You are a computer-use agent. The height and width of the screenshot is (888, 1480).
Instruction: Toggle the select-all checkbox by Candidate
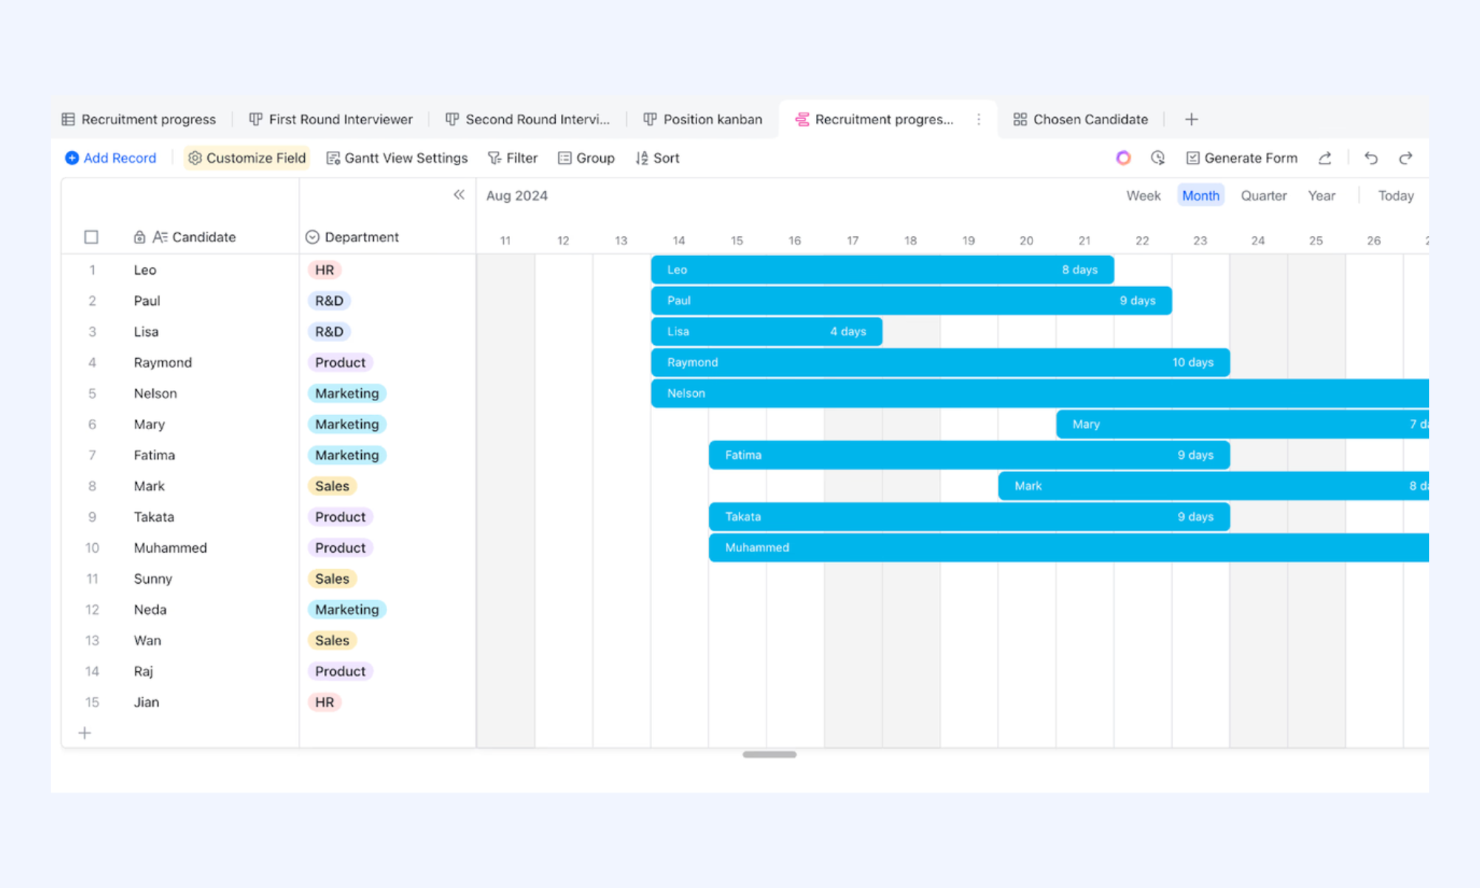click(x=91, y=237)
